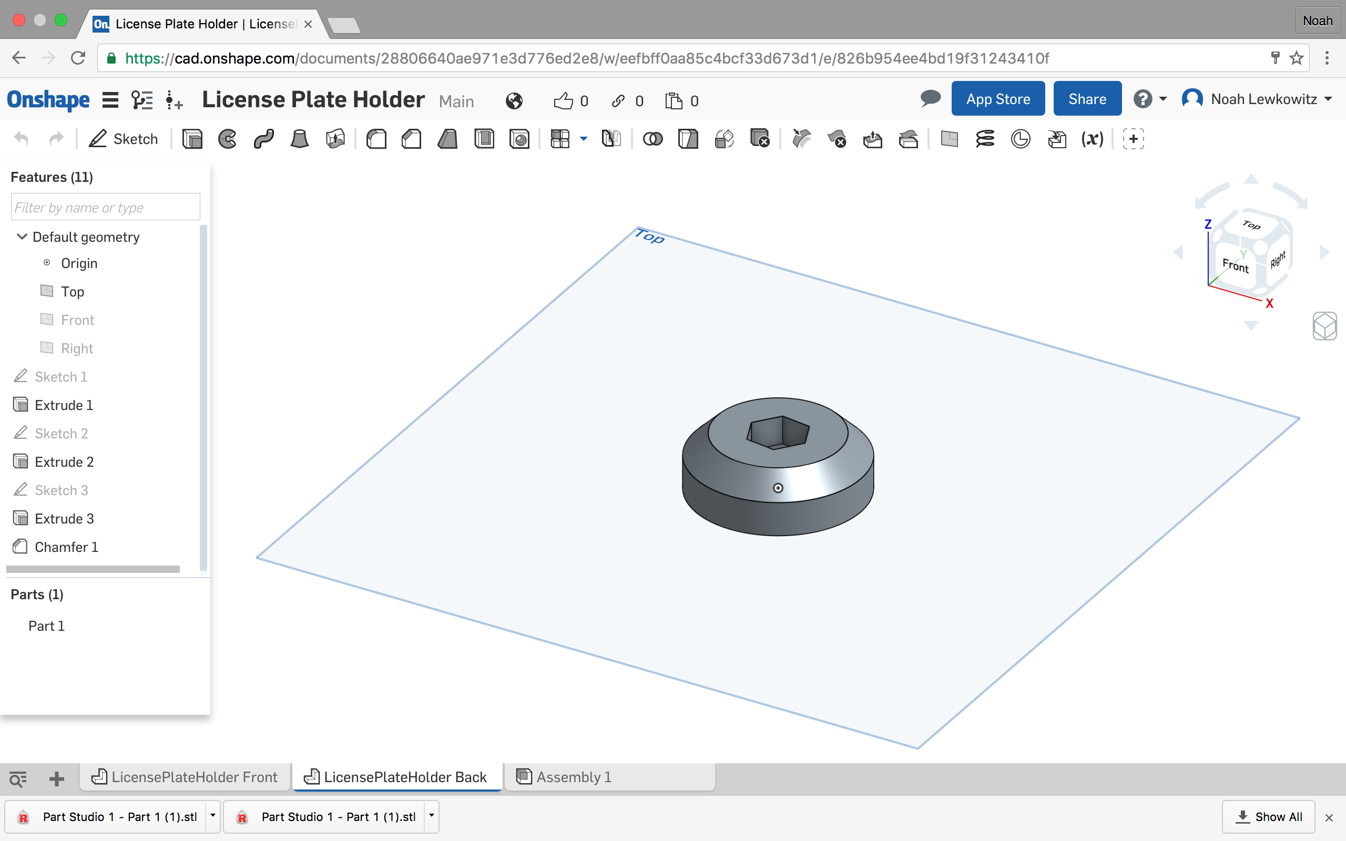
Task: Toggle Right plane visibility
Action: coord(46,347)
